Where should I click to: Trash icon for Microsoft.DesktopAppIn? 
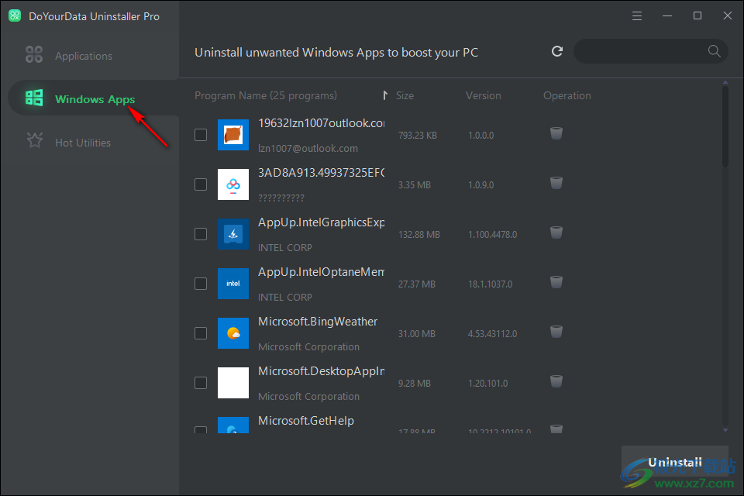click(x=556, y=381)
